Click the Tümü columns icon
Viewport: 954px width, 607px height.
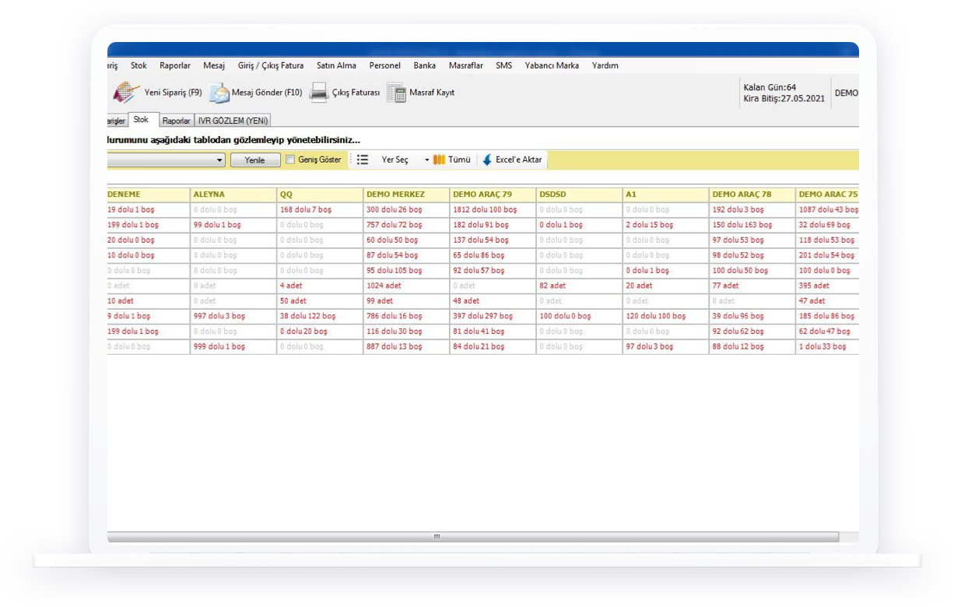point(439,160)
